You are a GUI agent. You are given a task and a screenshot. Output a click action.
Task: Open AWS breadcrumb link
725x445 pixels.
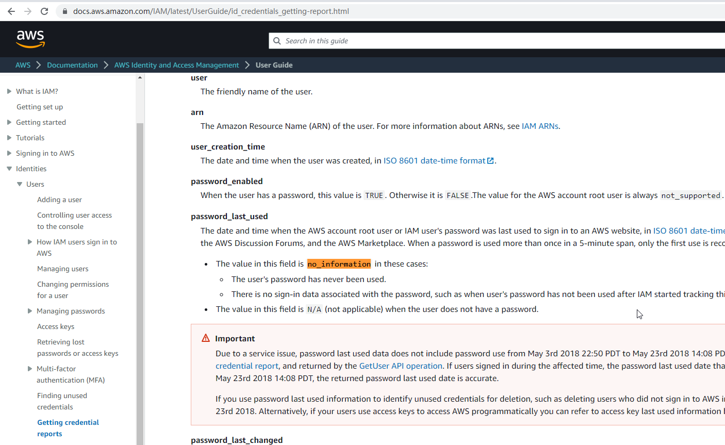[23, 65]
